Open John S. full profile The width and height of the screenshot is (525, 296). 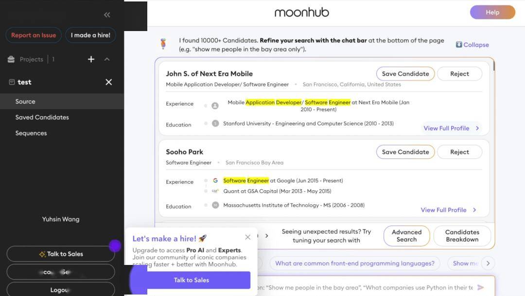(451, 128)
